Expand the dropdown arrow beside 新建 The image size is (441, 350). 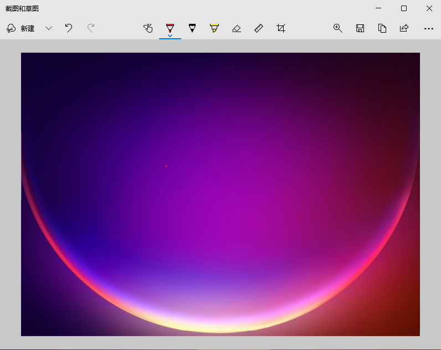[x=49, y=28]
